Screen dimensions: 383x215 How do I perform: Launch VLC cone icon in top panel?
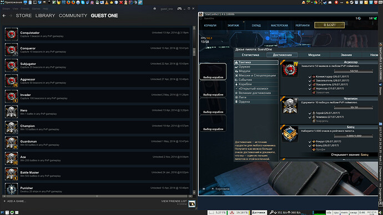click(x=107, y=2)
